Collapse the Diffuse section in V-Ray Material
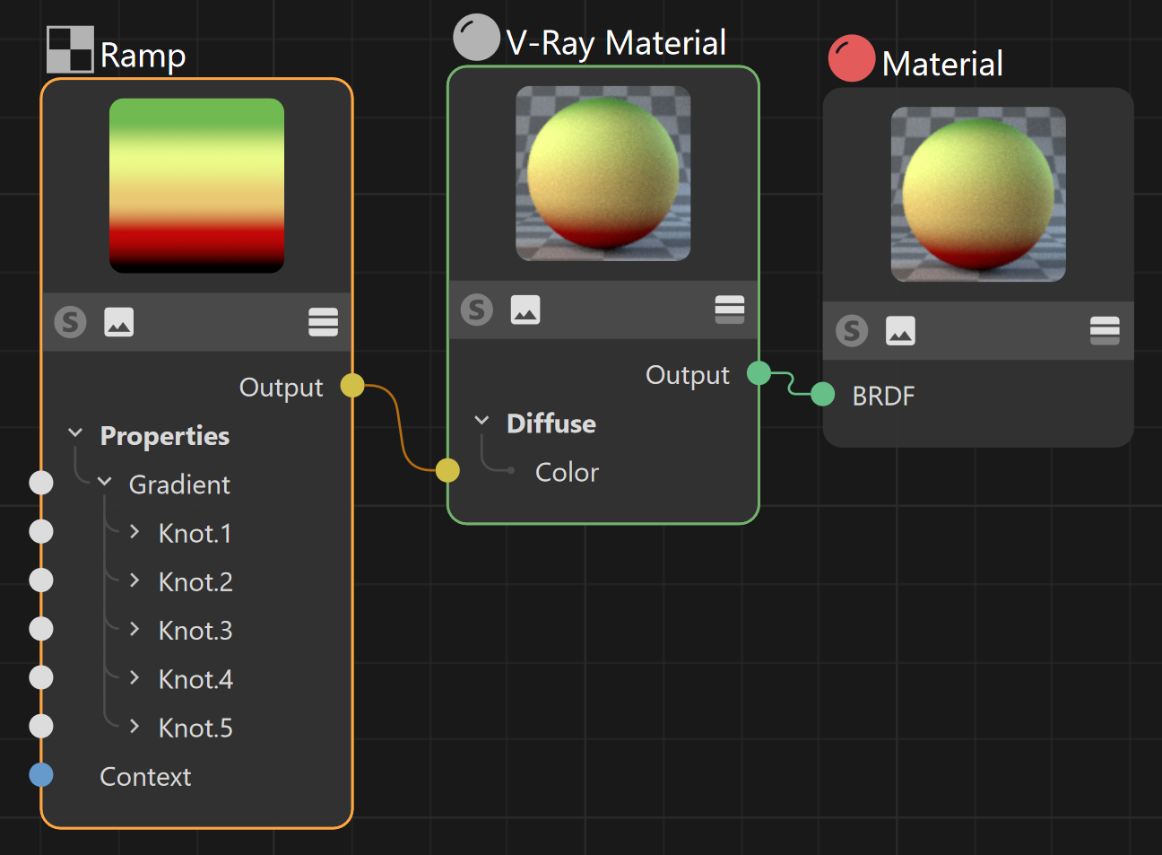Viewport: 1162px width, 855px height. click(x=481, y=421)
